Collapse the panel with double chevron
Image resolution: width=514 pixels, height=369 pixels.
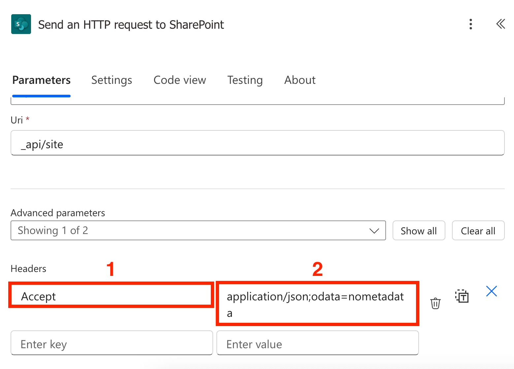tap(500, 24)
